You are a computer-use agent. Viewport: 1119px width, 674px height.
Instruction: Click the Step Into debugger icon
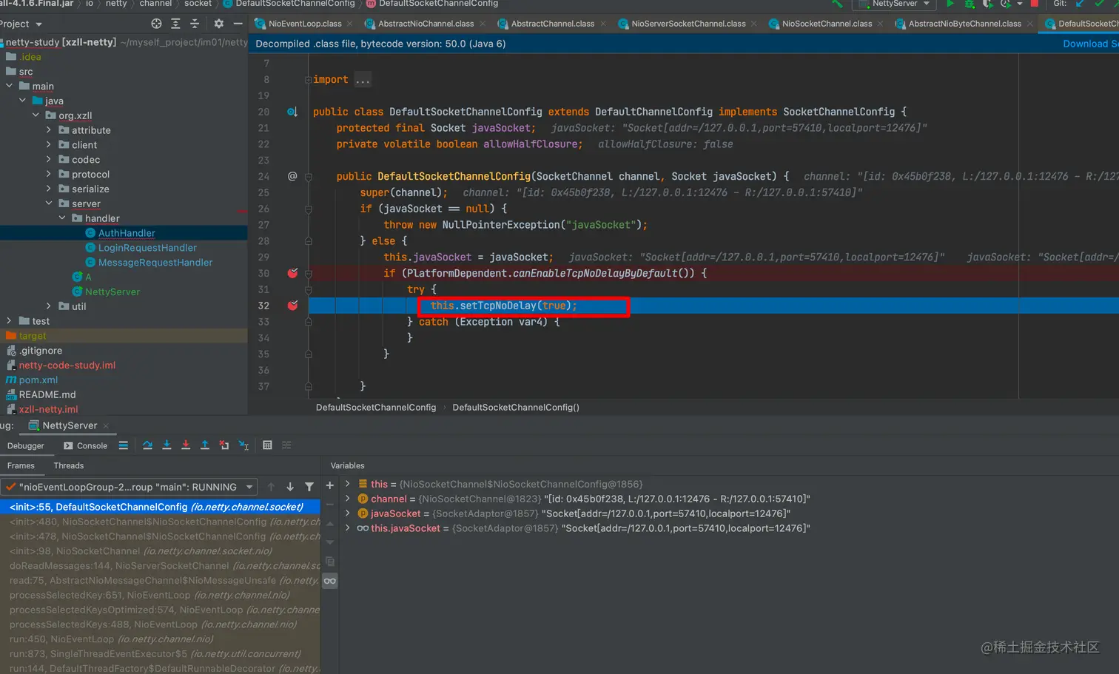point(167,445)
